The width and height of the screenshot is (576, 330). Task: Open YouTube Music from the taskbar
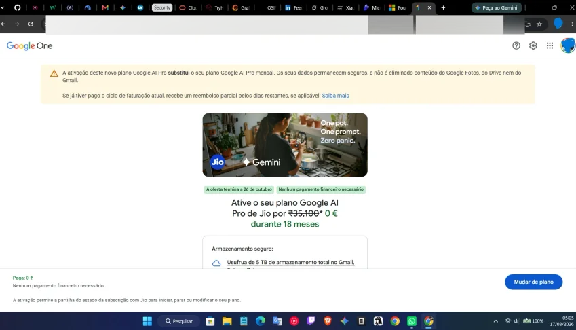click(x=294, y=321)
